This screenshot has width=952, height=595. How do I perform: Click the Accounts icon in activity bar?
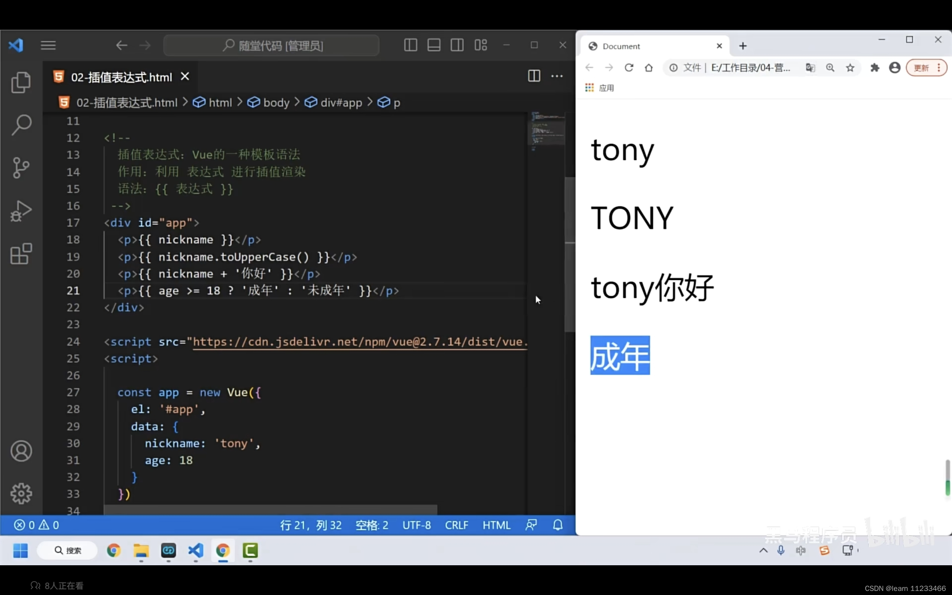[21, 451]
